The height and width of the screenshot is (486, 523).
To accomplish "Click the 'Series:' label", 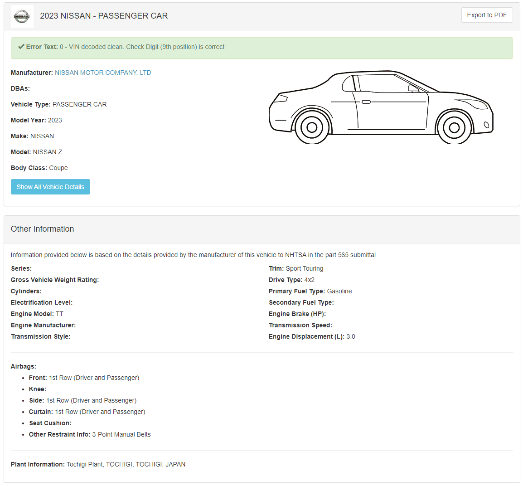I will (x=21, y=268).
